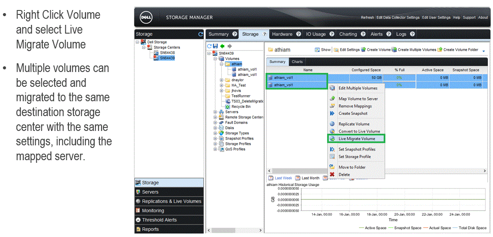Screen dimensions: 493x237
Task: Expand the Fault Domains node
Action: pyautogui.click(x=216, y=123)
